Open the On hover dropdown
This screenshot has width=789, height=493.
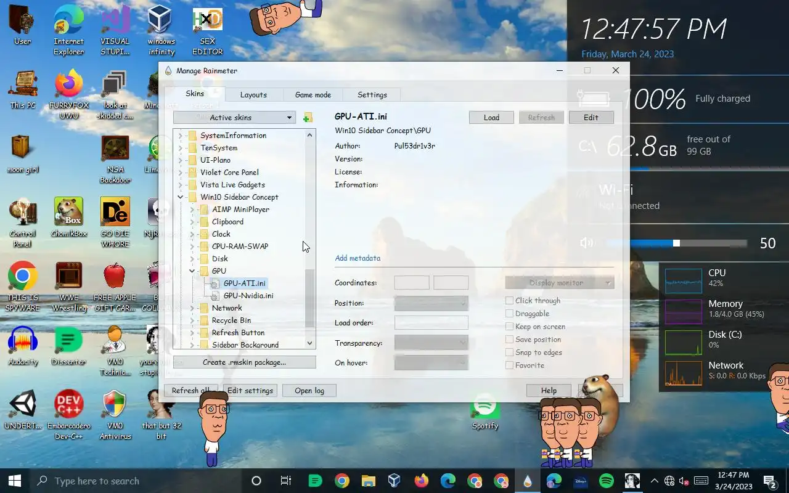(431, 362)
